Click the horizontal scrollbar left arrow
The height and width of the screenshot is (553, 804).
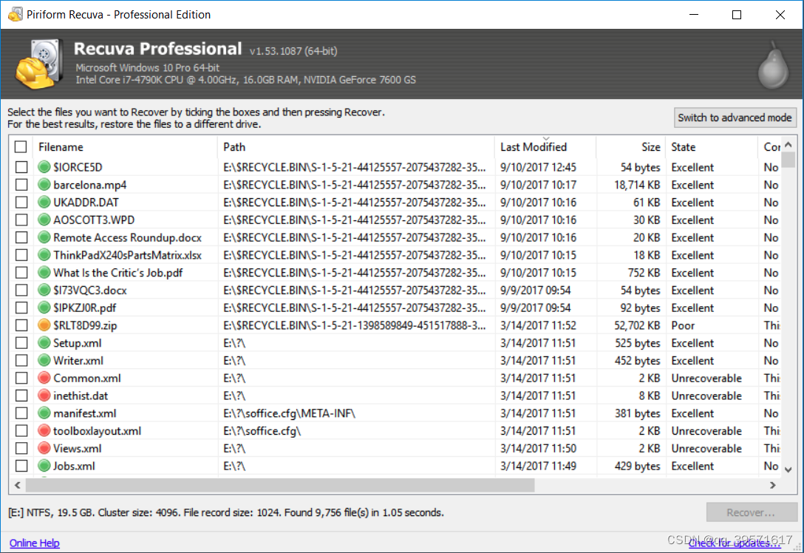[18, 485]
